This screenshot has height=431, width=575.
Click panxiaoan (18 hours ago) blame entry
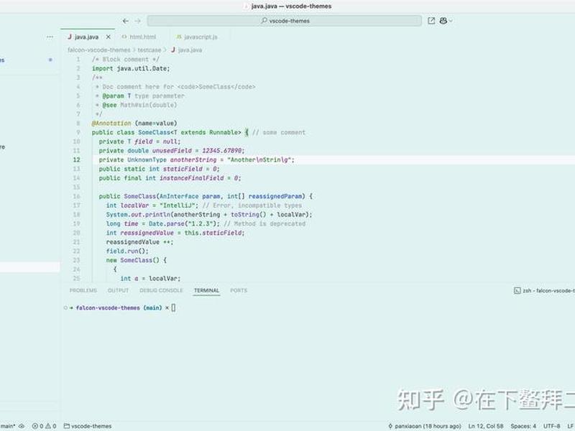click(x=424, y=426)
